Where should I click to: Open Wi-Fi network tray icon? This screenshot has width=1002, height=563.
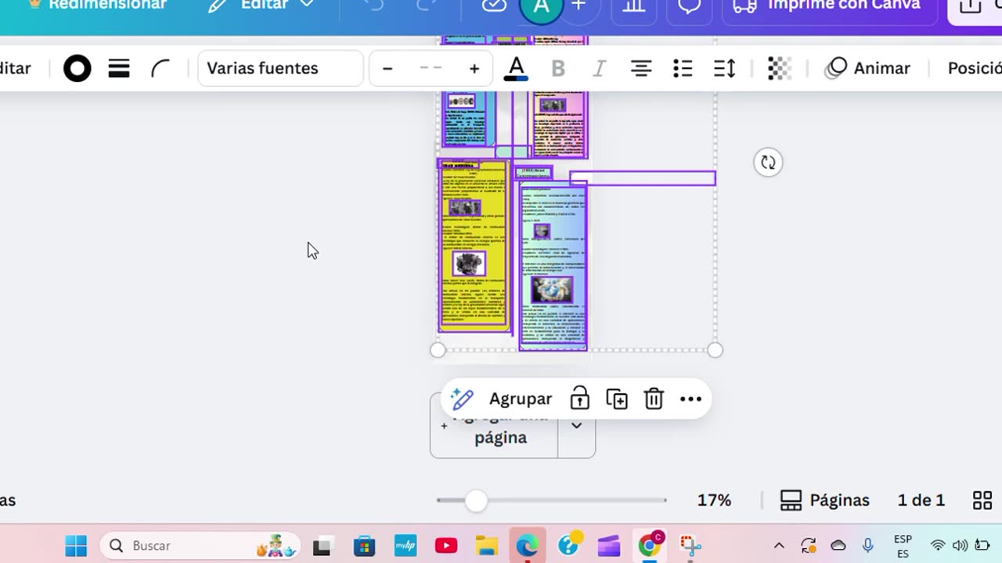tap(938, 546)
